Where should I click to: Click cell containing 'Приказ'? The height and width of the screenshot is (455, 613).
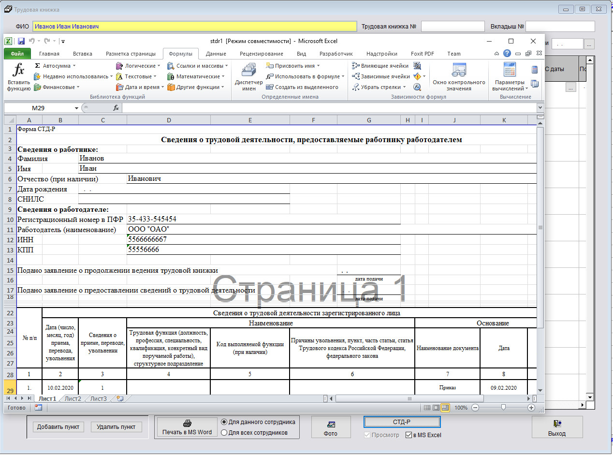click(447, 388)
